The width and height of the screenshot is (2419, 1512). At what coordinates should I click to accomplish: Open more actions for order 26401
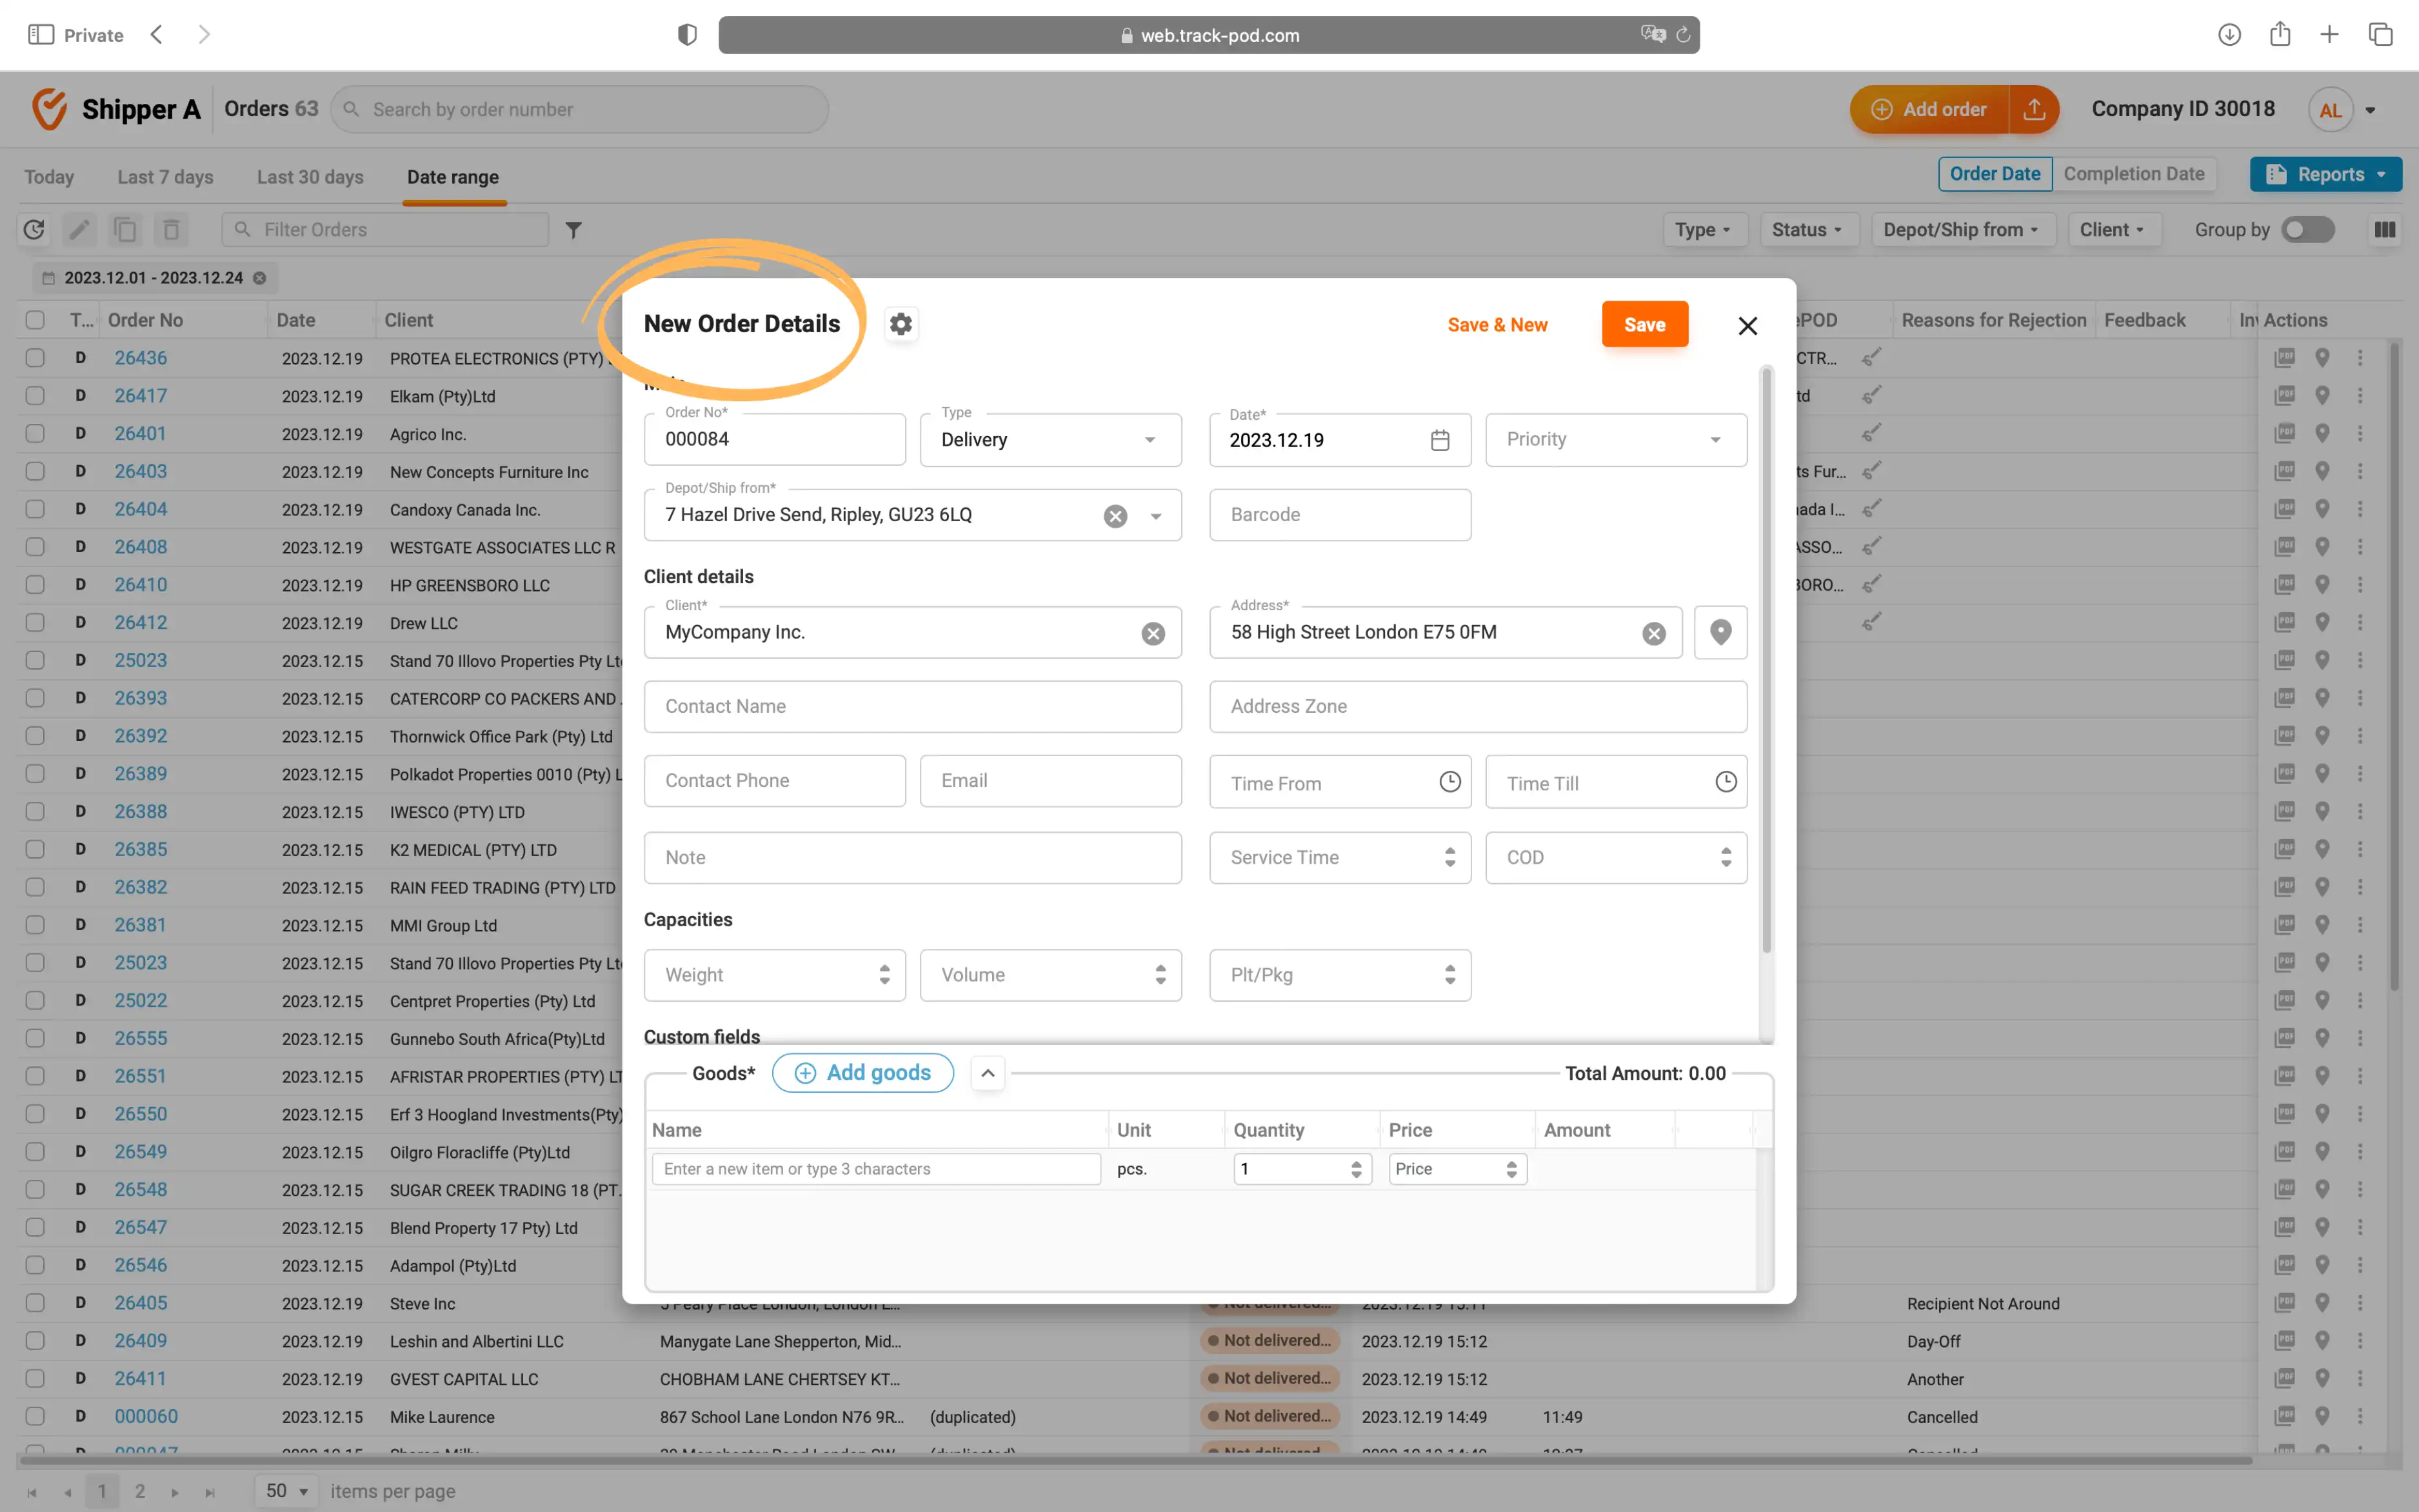pos(2360,434)
